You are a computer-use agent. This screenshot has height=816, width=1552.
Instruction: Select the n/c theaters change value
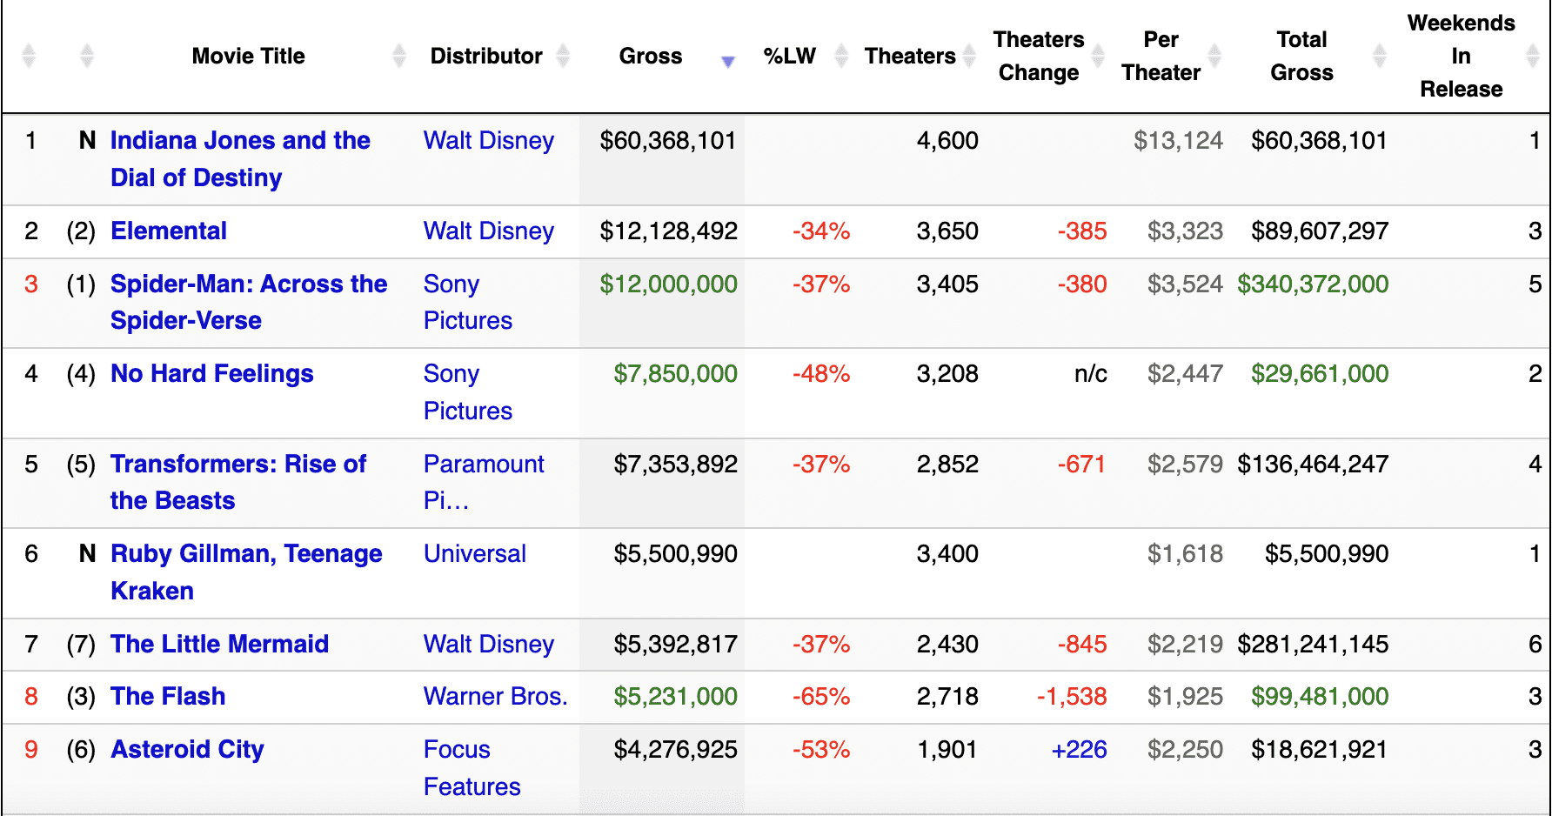point(1091,374)
